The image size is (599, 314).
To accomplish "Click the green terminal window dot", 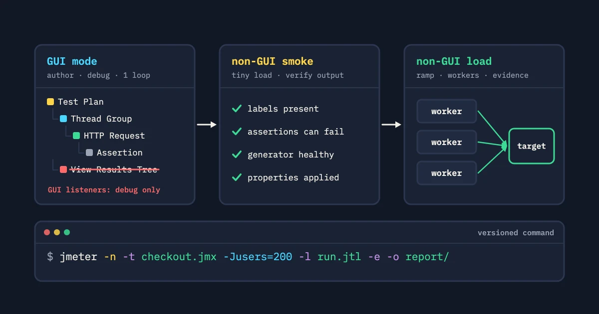I will pyautogui.click(x=67, y=232).
